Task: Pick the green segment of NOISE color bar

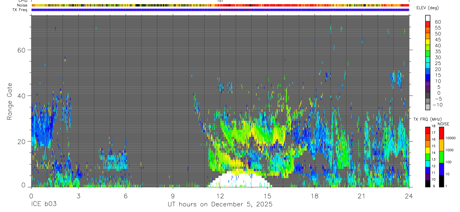Action: pyautogui.click(x=442, y=156)
